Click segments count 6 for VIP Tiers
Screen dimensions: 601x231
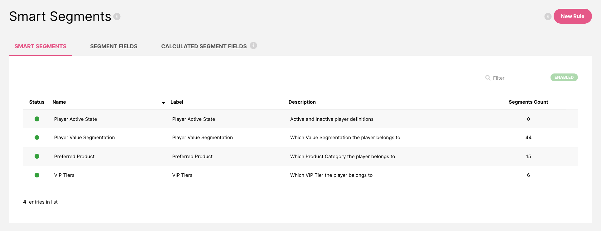pos(528,175)
